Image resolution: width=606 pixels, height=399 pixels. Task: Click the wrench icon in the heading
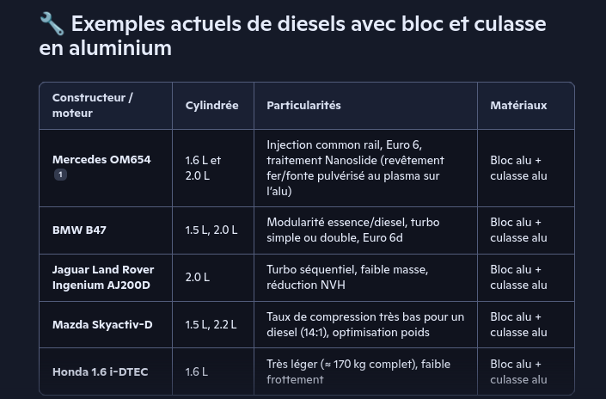pos(52,24)
